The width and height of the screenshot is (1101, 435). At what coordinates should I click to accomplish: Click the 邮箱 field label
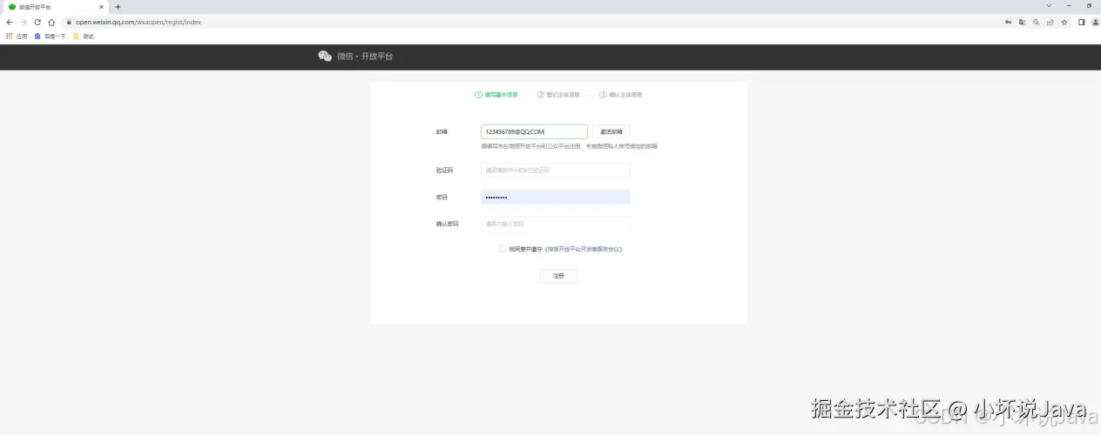pos(442,131)
